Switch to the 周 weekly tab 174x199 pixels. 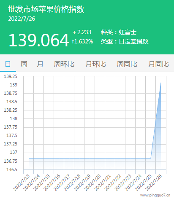pos(24,64)
